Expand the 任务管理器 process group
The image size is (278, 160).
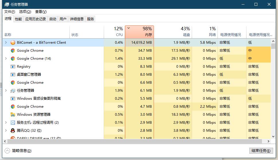[x=6, y=90]
